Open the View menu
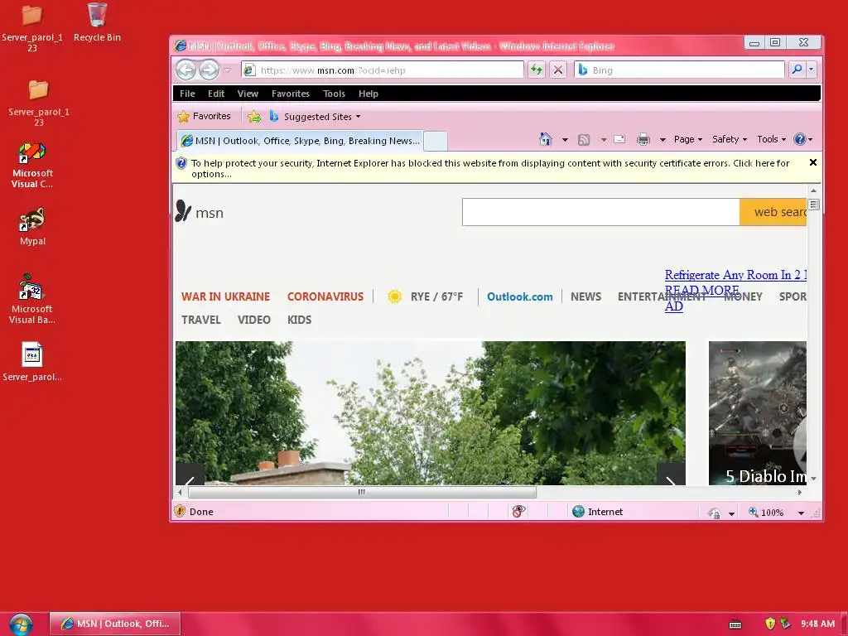This screenshot has width=848, height=636. [x=248, y=94]
